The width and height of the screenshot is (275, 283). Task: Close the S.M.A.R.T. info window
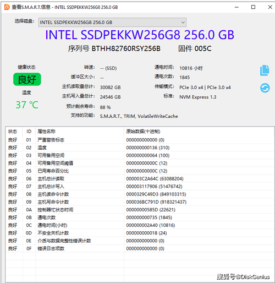pyautogui.click(x=270, y=7)
